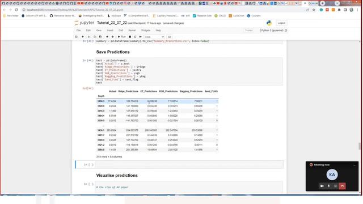Screen dimensions: 363x204
Task: Paste cells below toolbar icon
Action: (100, 37)
